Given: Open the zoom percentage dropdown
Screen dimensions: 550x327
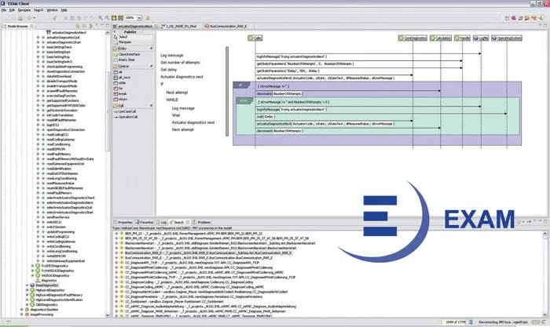Looking at the screenshot, I should click(139, 18).
